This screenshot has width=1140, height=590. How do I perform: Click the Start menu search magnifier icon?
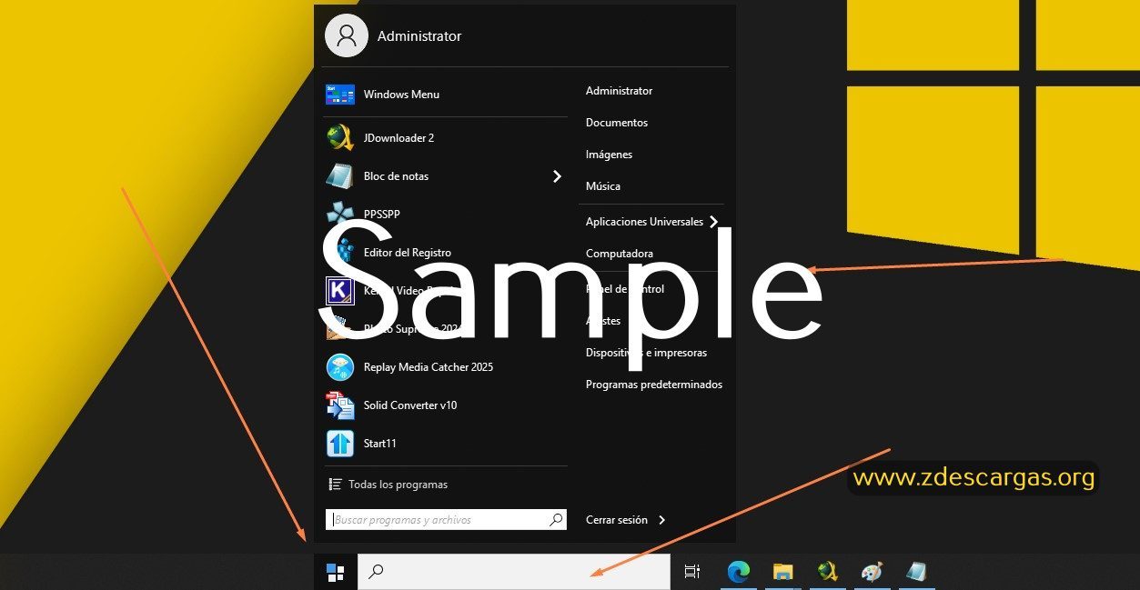point(556,520)
